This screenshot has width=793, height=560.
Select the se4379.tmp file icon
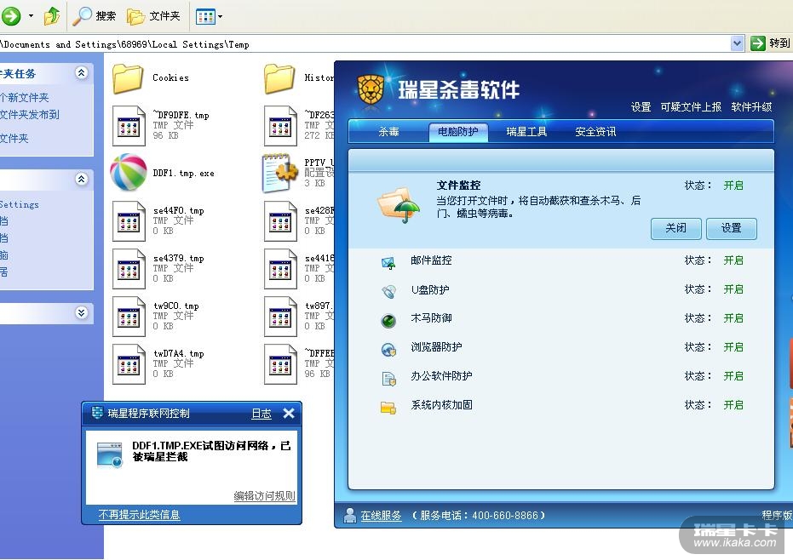[129, 269]
